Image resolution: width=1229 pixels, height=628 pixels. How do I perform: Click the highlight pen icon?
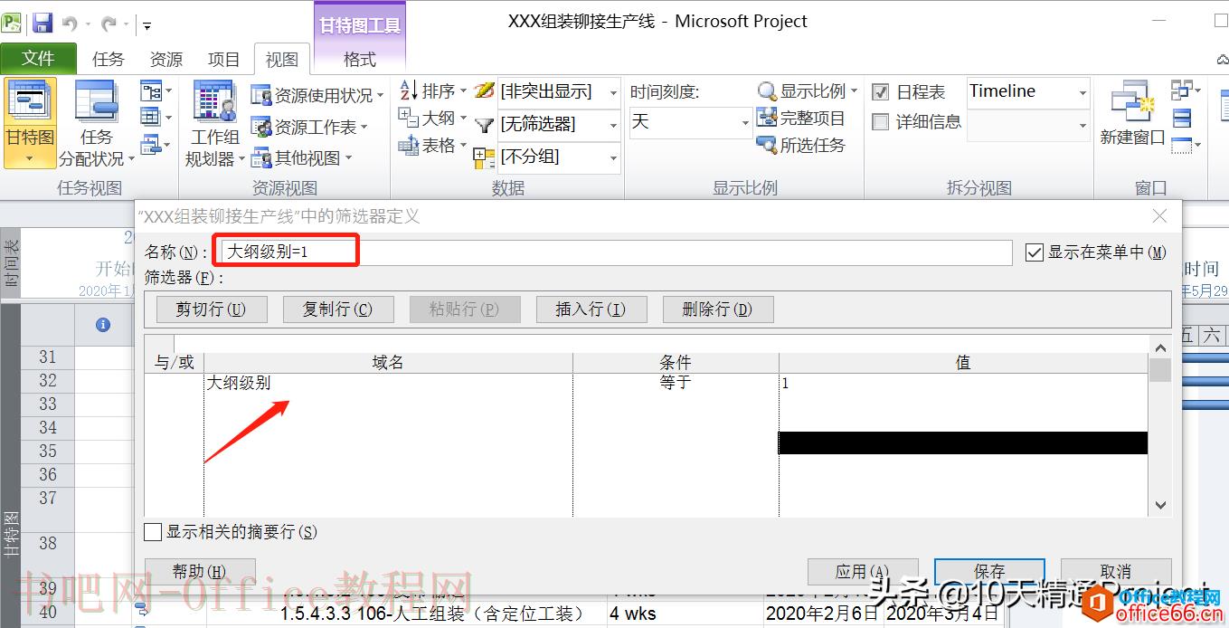(485, 90)
